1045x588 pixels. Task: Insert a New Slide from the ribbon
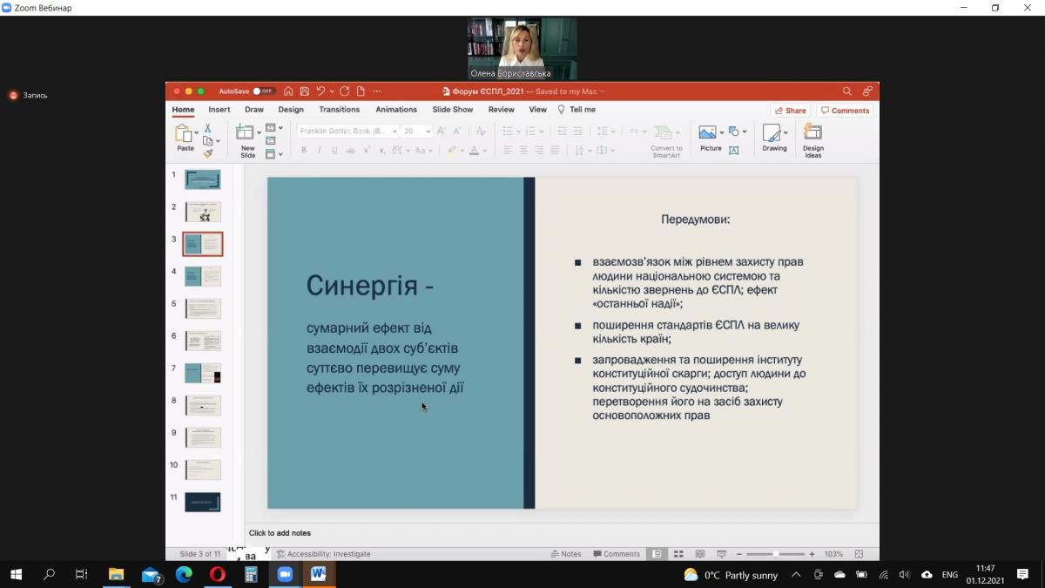click(x=246, y=135)
